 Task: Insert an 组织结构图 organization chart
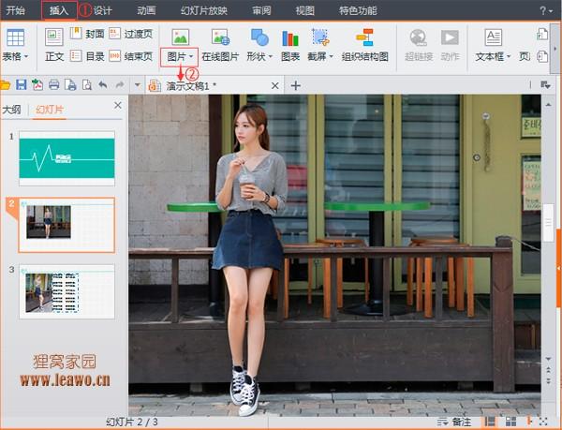(x=365, y=45)
